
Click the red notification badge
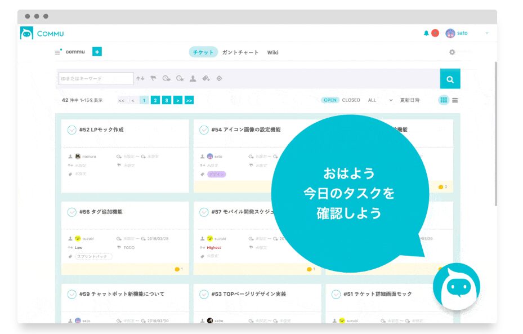point(435,33)
